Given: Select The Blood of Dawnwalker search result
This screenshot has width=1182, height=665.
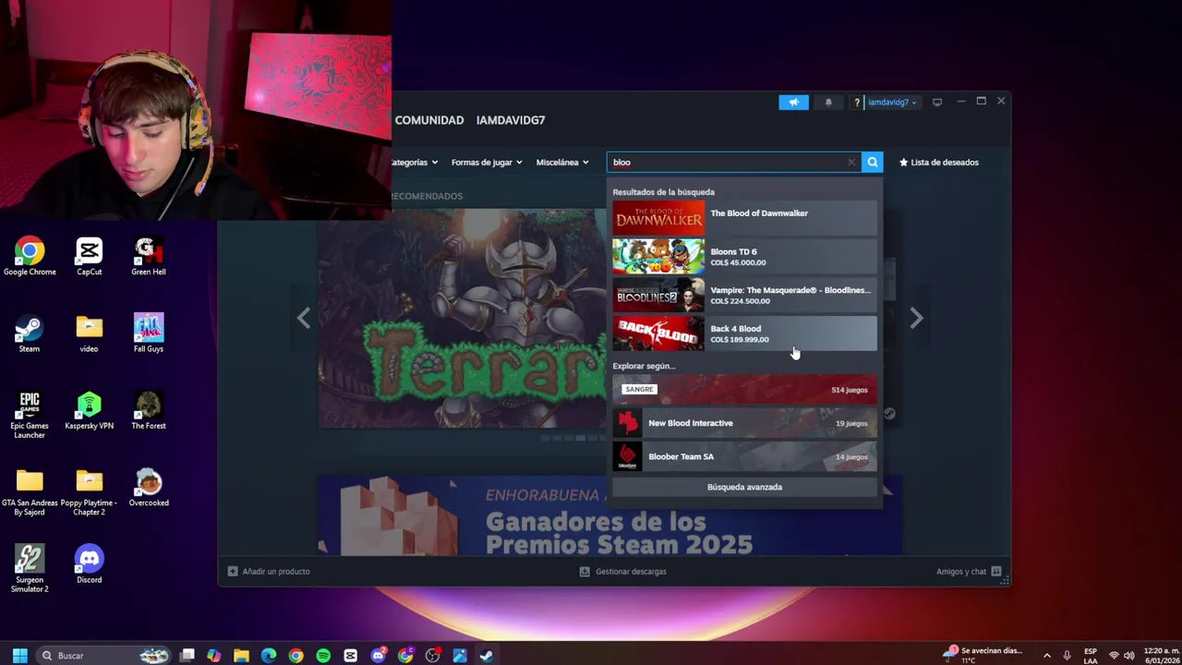Looking at the screenshot, I should [x=744, y=218].
